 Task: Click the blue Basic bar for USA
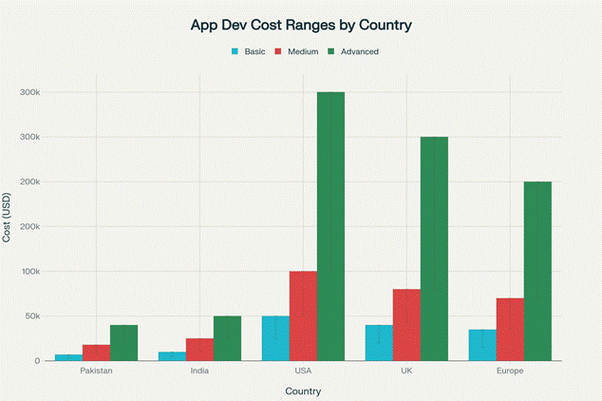pos(275,338)
